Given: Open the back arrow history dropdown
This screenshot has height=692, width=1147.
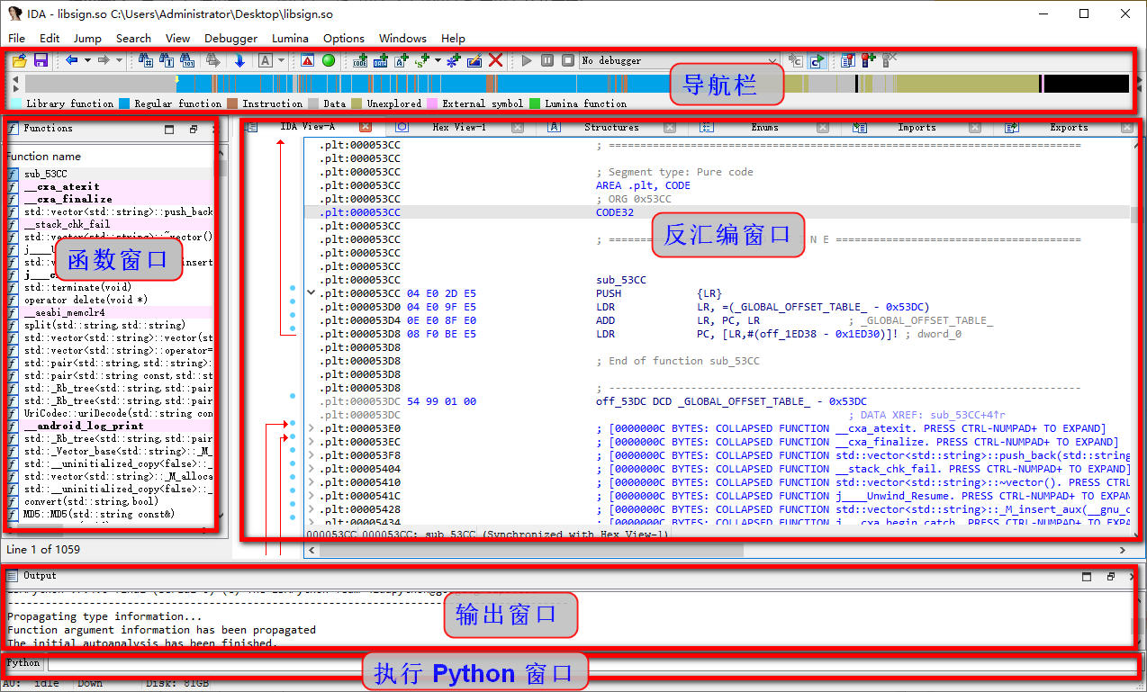Looking at the screenshot, I should tap(87, 60).
